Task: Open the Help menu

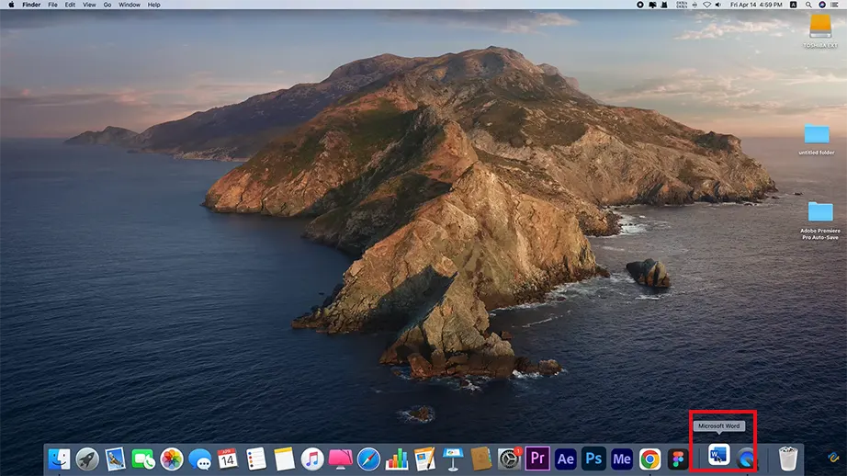Action: pos(154,5)
